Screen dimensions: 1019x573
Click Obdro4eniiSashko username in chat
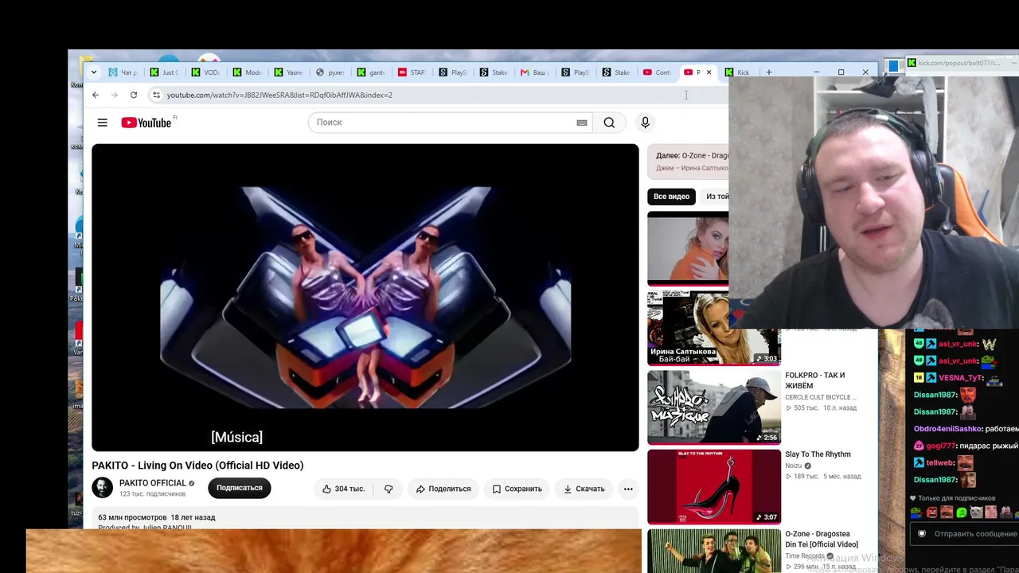948,429
